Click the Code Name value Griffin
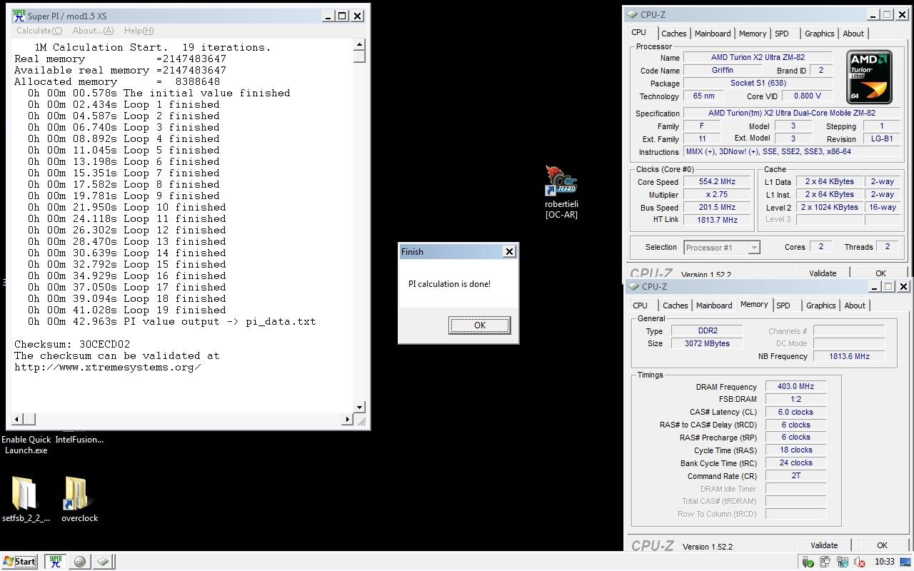This screenshot has height=571, width=914. (x=723, y=71)
